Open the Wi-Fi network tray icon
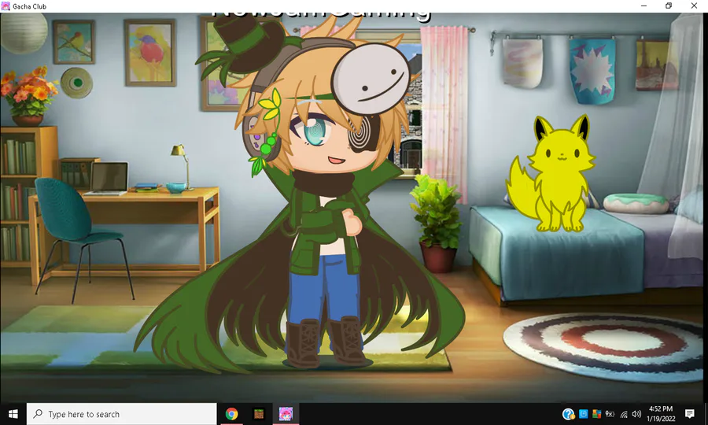Image resolution: width=708 pixels, height=425 pixels. click(624, 414)
